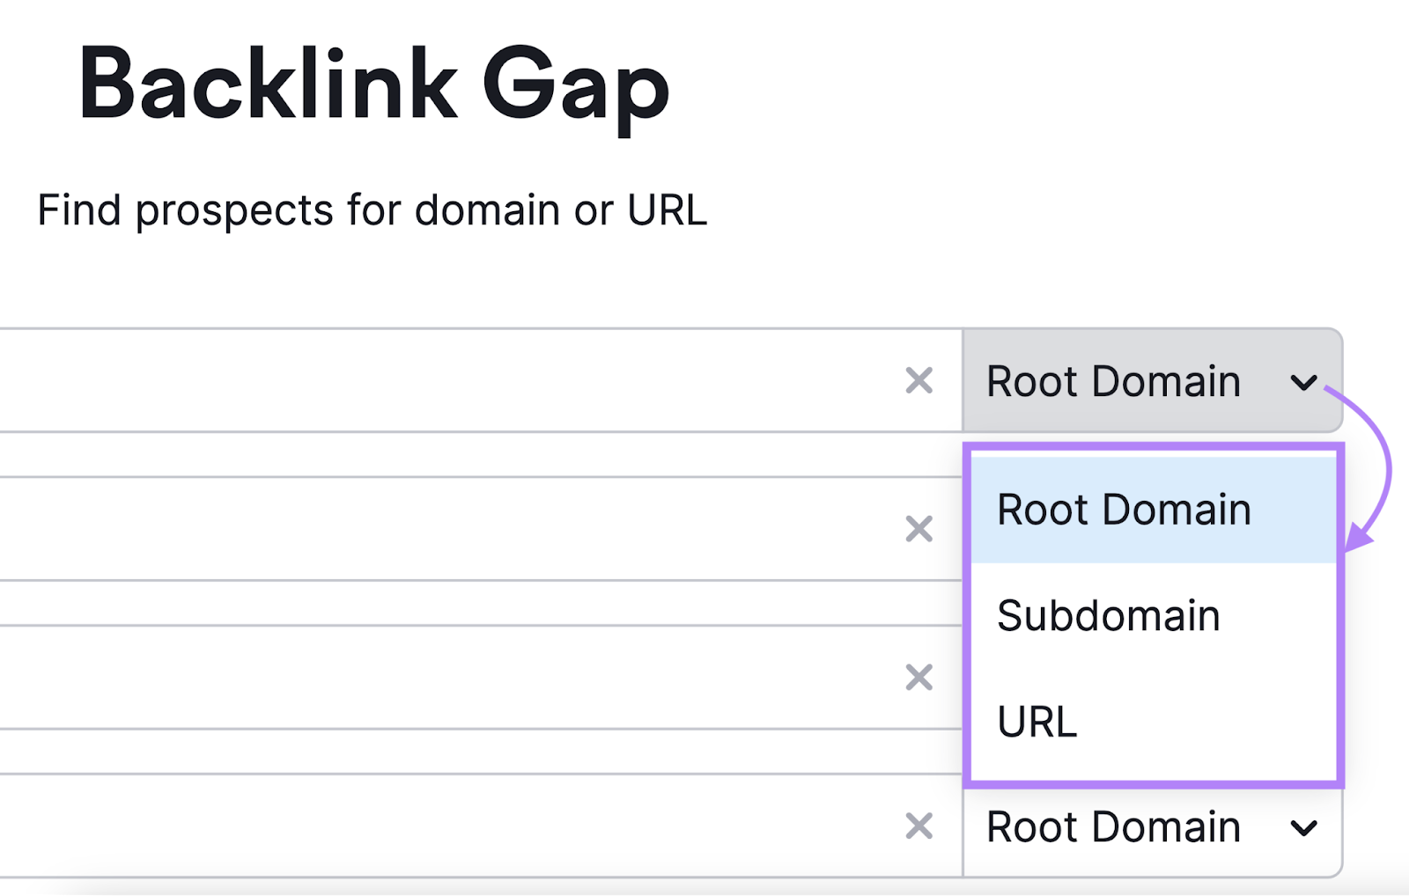The height and width of the screenshot is (896, 1409).
Task: Click the X next to the highlighted dropdown row
Action: (x=918, y=529)
